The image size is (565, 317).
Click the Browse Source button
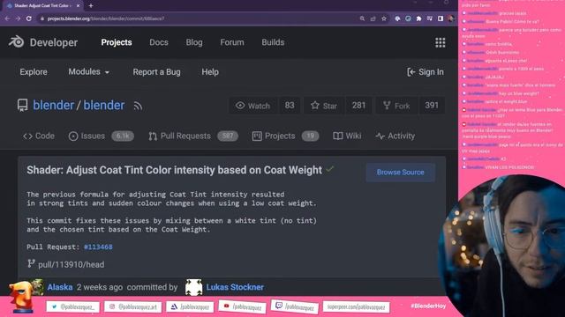click(x=400, y=173)
